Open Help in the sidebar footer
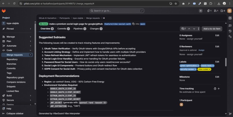This screenshot has height=117, width=233. click(x=7, y=109)
